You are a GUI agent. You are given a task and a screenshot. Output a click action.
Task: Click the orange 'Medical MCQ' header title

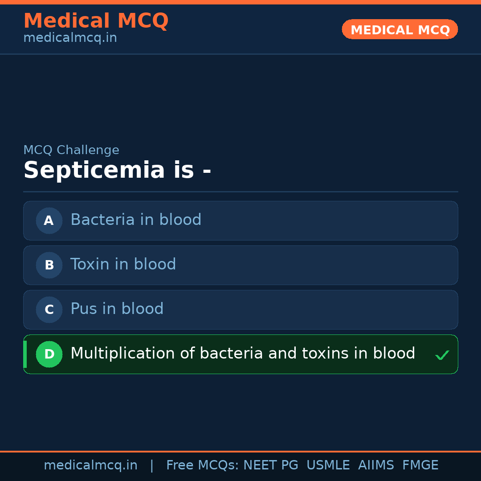point(96,21)
